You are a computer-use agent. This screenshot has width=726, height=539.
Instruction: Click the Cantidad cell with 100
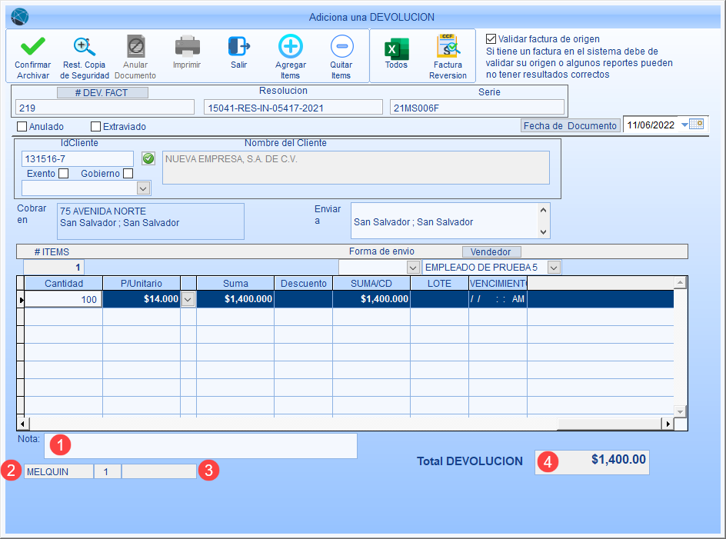pos(63,299)
